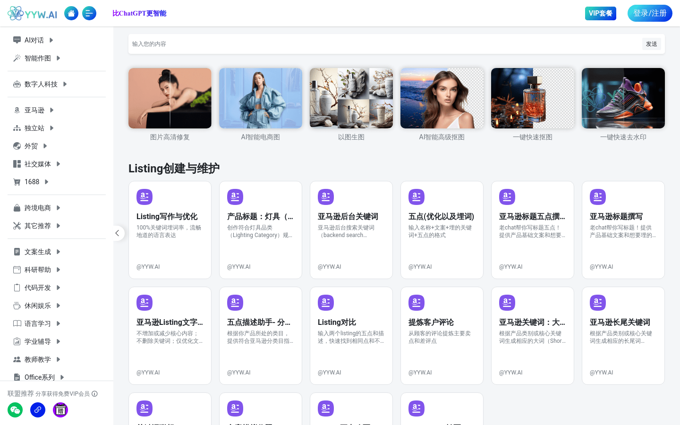
Task: Click the 1688 shopping cart icon
Action: (17, 182)
